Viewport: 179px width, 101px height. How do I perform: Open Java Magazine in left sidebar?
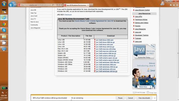tap(36, 28)
